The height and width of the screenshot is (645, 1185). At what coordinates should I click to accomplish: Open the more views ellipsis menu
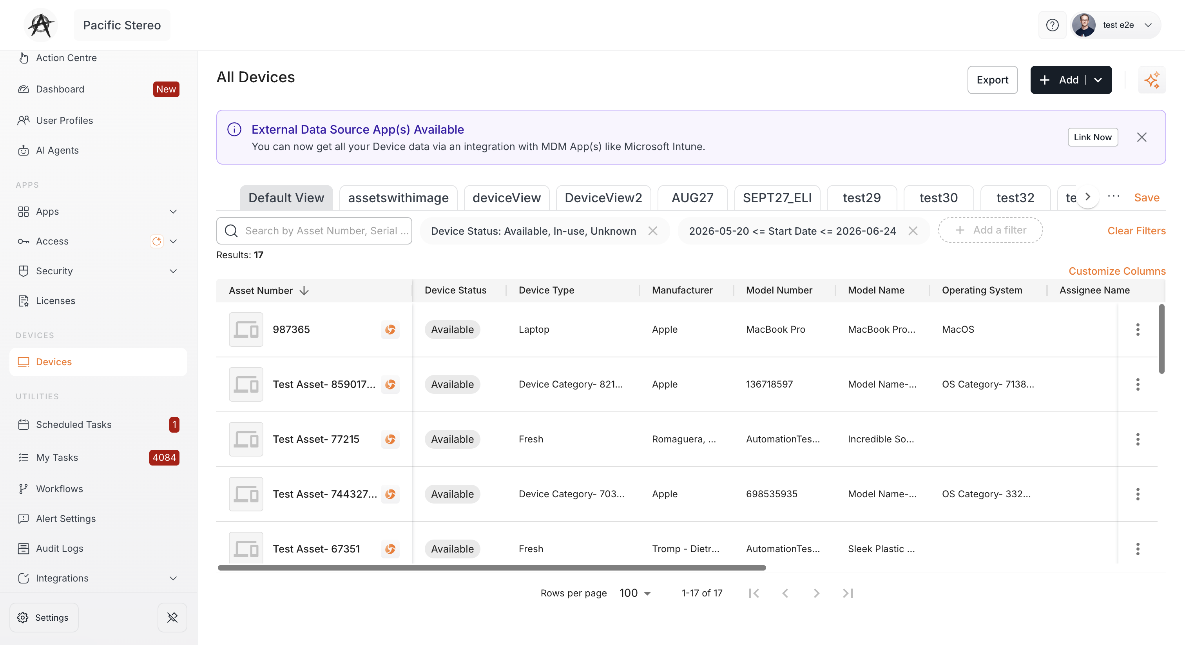[1113, 197]
